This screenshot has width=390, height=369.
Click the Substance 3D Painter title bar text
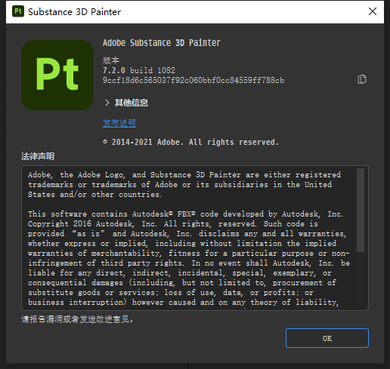(x=74, y=12)
